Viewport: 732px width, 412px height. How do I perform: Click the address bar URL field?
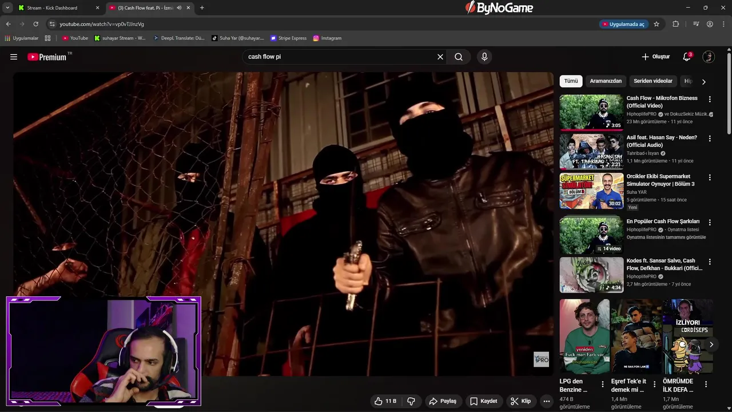coord(326,24)
